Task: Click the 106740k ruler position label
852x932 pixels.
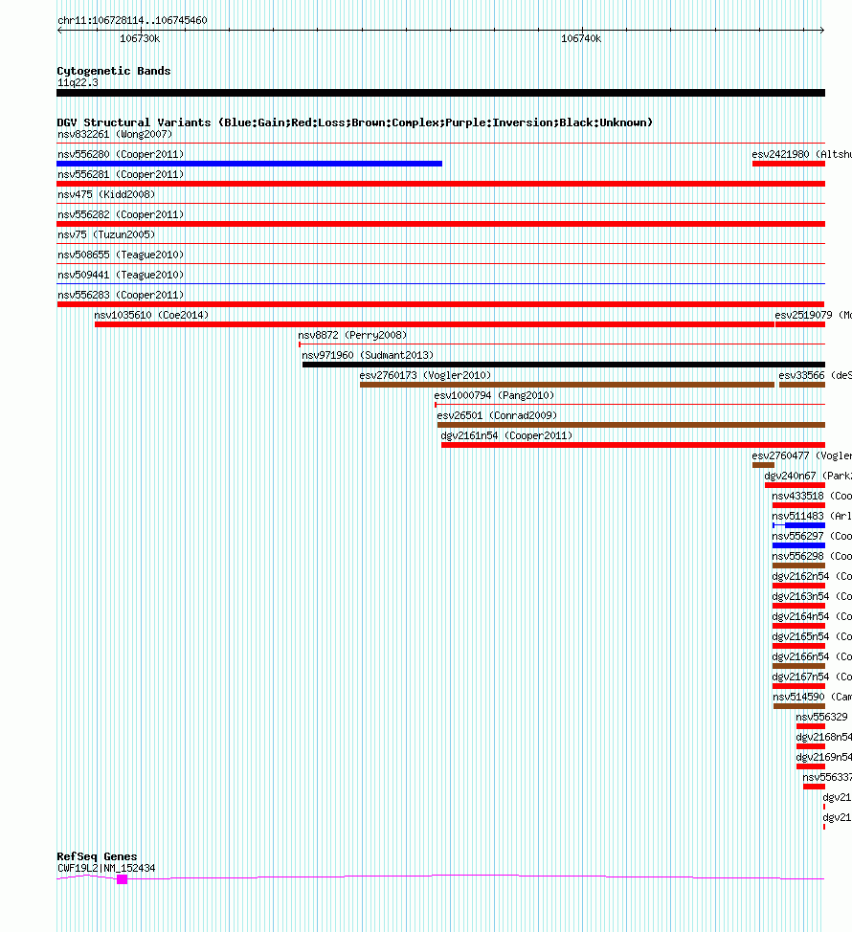Action: (581, 38)
